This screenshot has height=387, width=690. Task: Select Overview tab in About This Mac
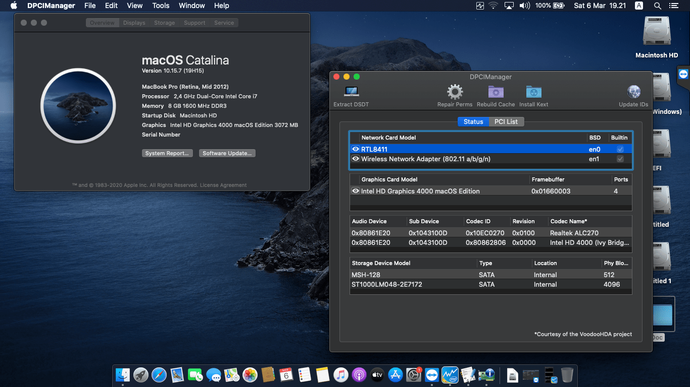click(x=103, y=23)
